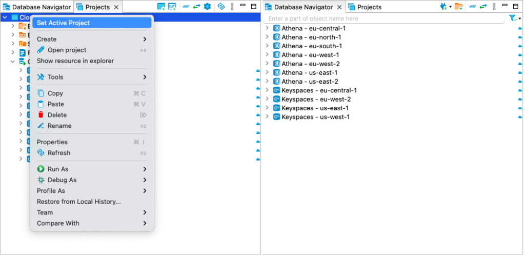Screen dimensions: 525x255
Task: Click New Folder orange icon in right panel
Action: 459,6
